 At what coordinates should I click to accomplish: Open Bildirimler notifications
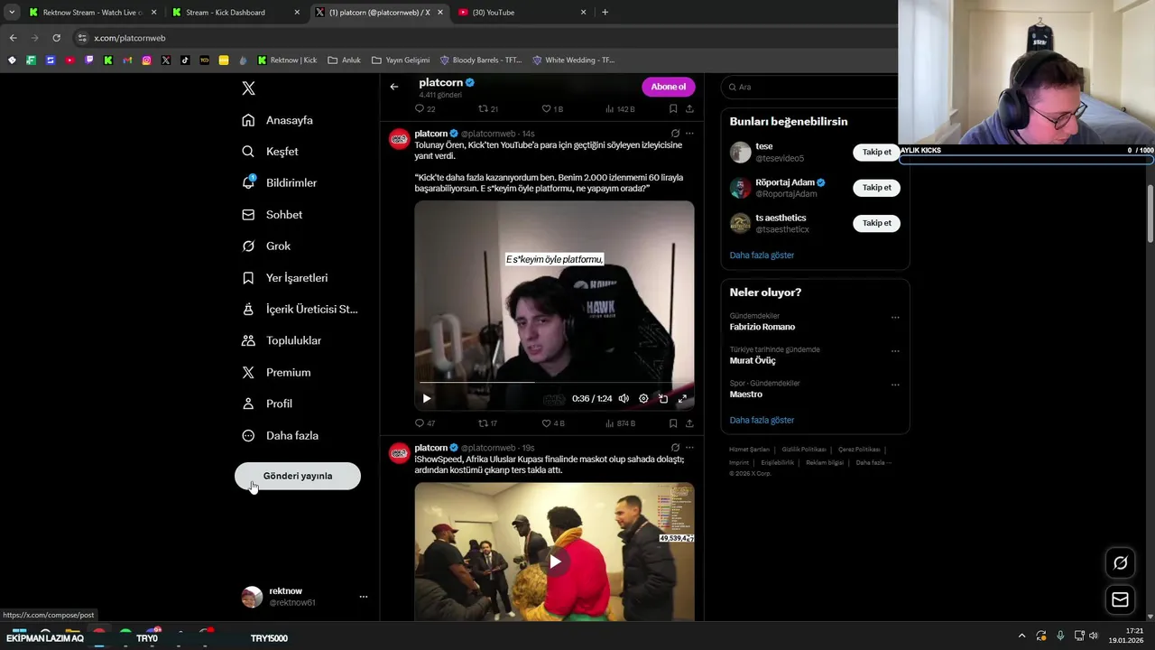click(280, 183)
